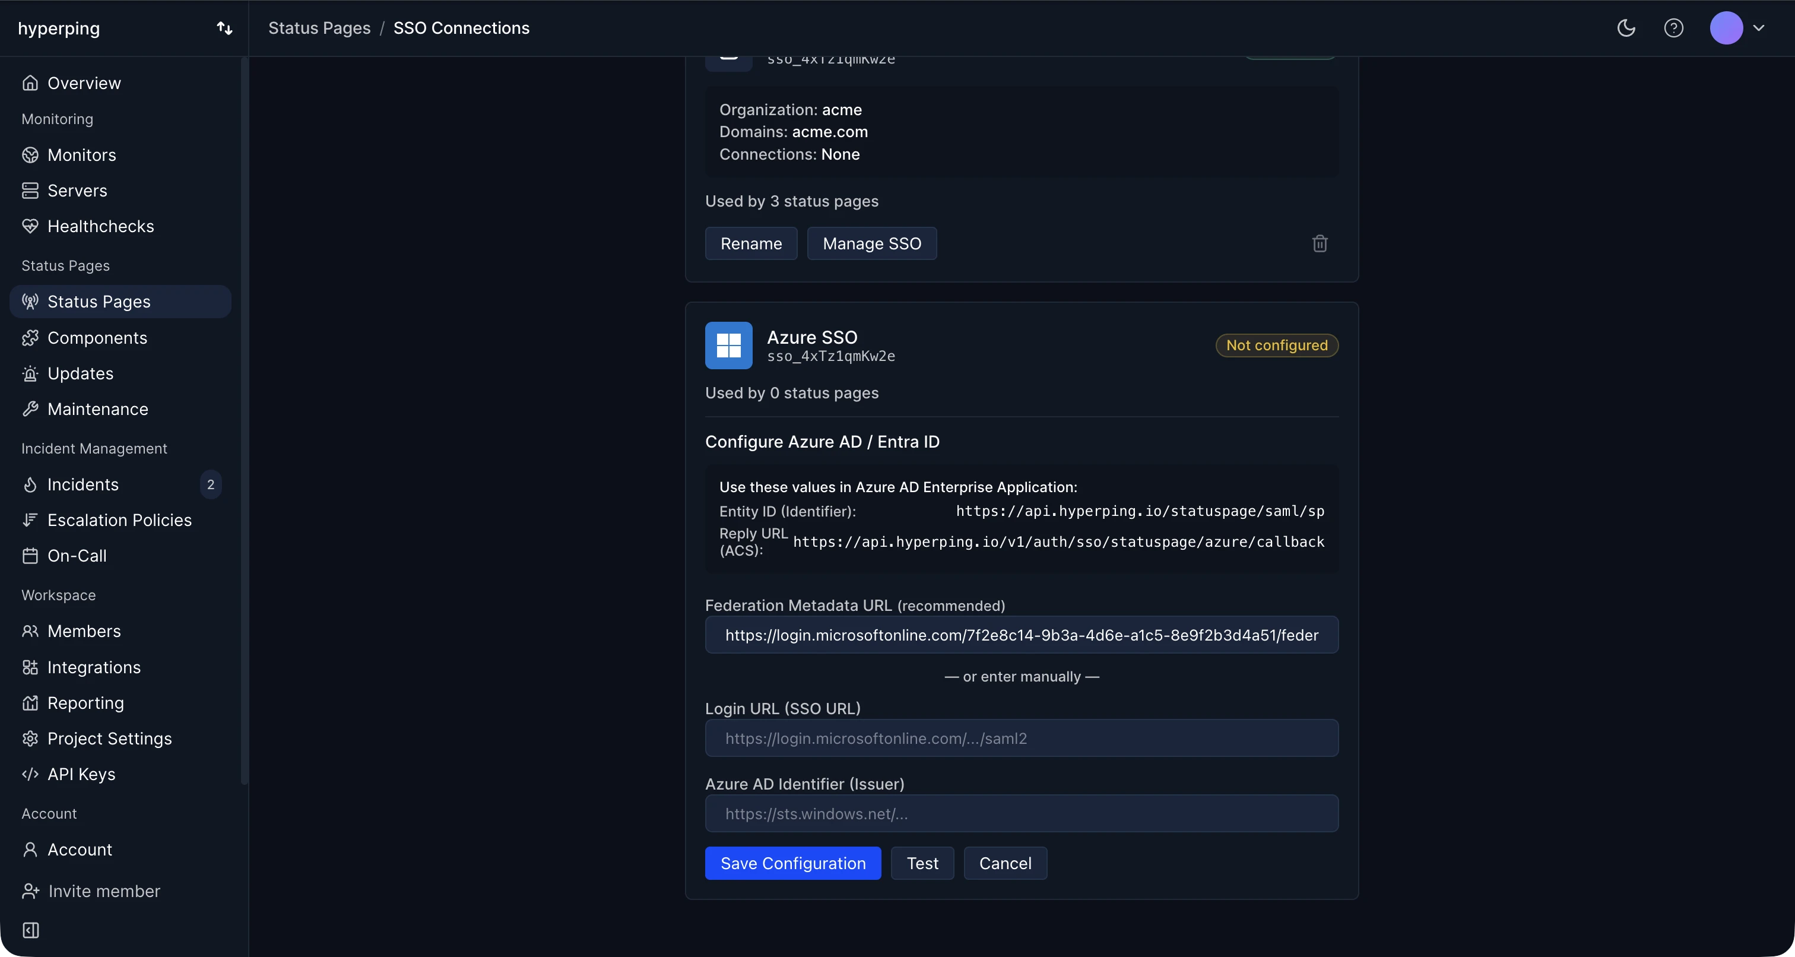The width and height of the screenshot is (1795, 957).
Task: Click the 'Used by 3 status pages' text
Action: click(792, 201)
